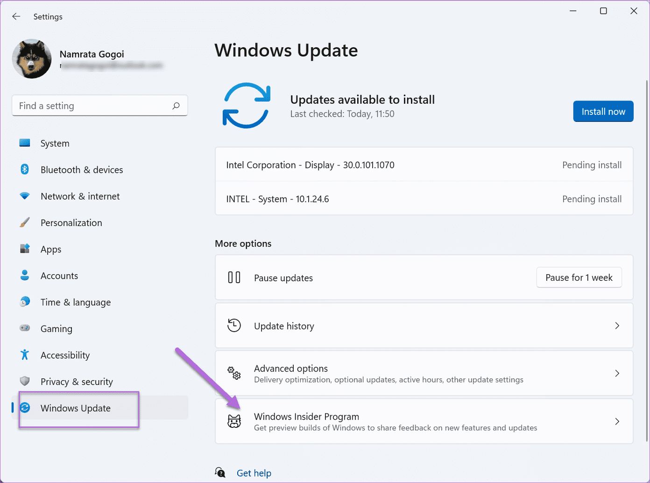This screenshot has width=650, height=483.
Task: Click the Apps icon in sidebar
Action: [25, 249]
